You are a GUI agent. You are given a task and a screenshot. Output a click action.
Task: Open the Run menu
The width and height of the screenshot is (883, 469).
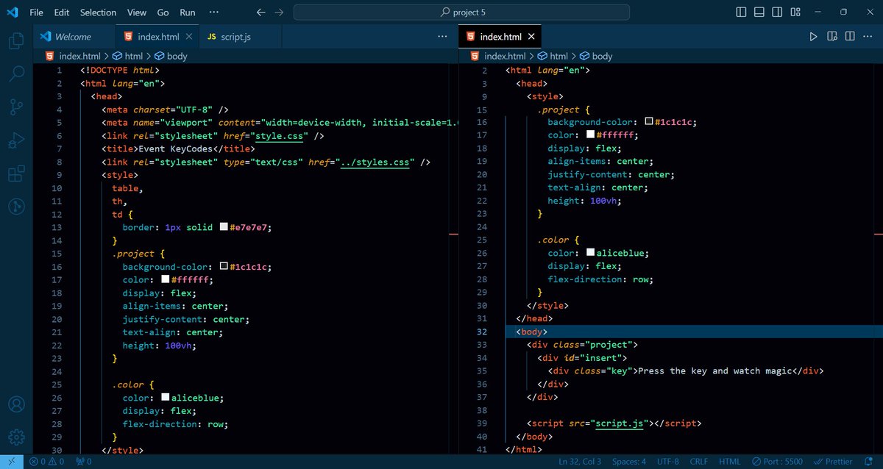188,12
